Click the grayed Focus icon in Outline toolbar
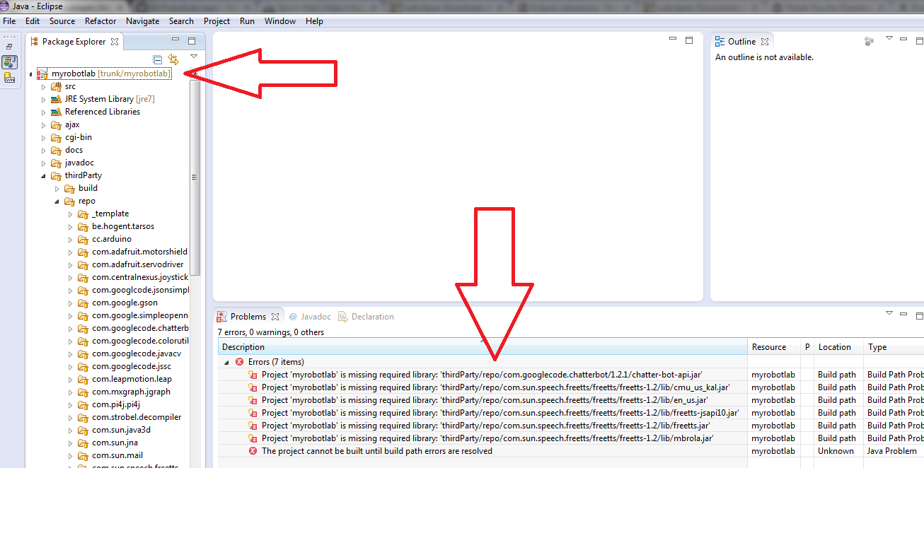The image size is (924, 538). tap(869, 42)
